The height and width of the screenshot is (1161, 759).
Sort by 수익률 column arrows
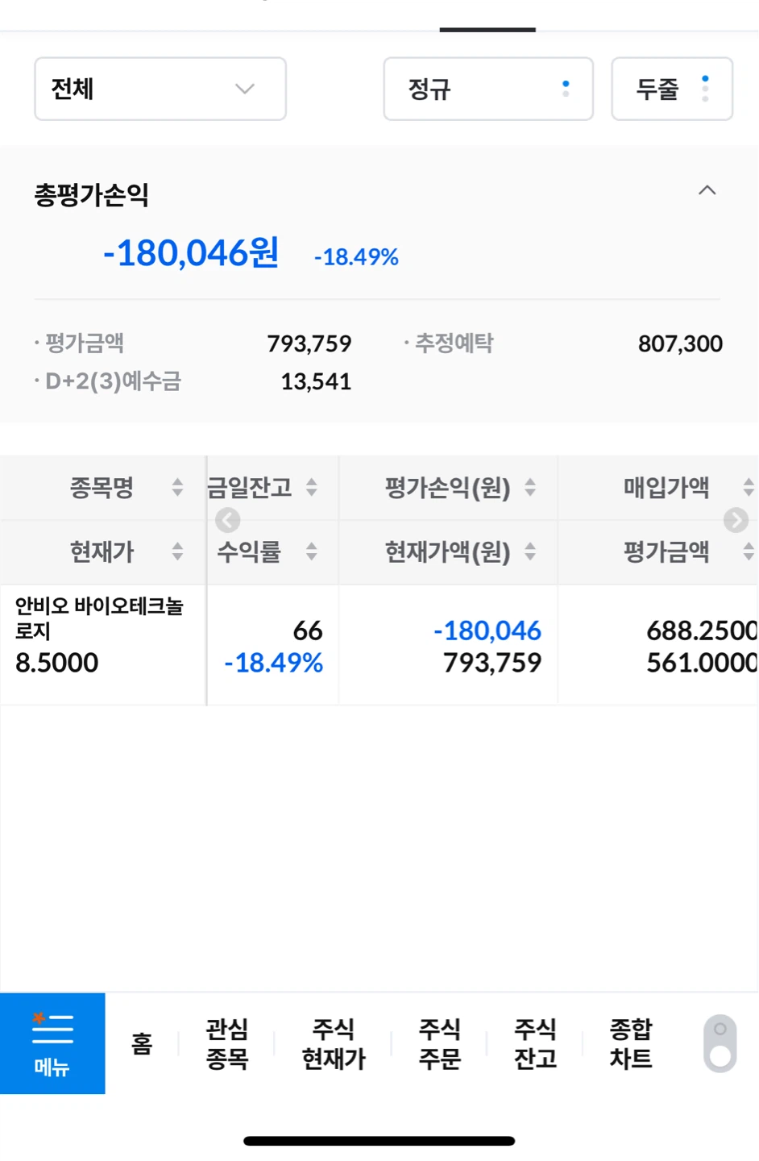312,551
